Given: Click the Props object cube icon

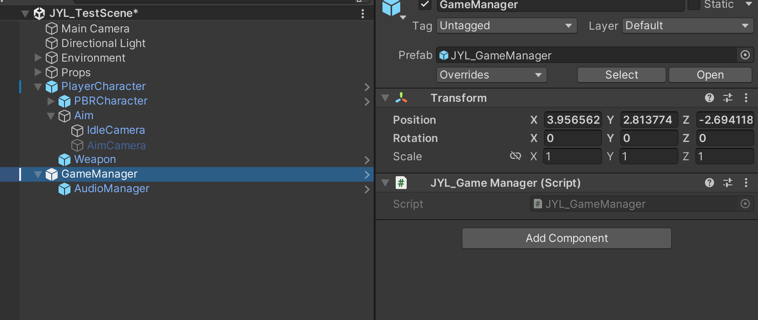Looking at the screenshot, I should click(x=52, y=73).
